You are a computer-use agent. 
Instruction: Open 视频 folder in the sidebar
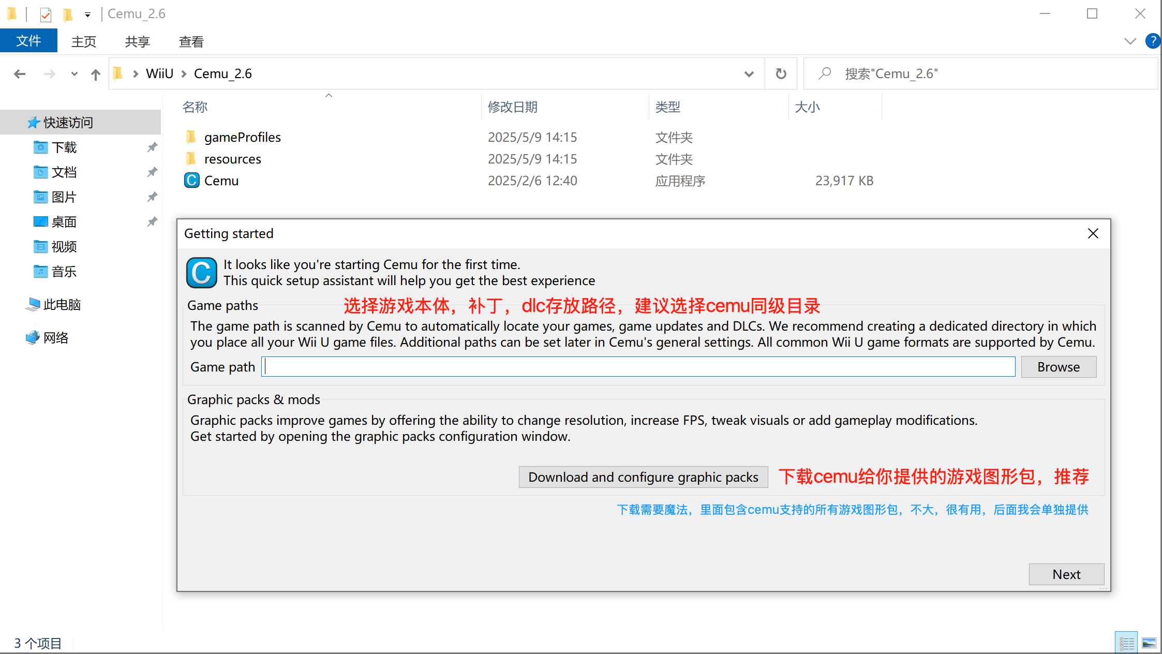pos(64,247)
